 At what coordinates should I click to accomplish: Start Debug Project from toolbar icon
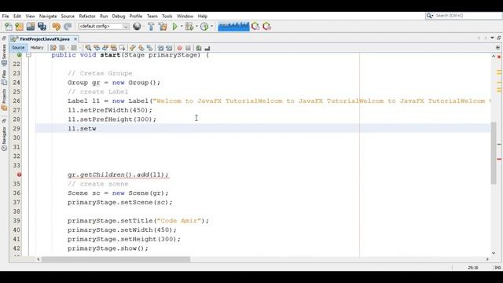[189, 27]
